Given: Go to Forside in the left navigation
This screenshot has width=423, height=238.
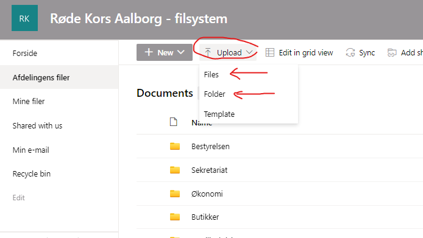Looking at the screenshot, I should click(25, 53).
